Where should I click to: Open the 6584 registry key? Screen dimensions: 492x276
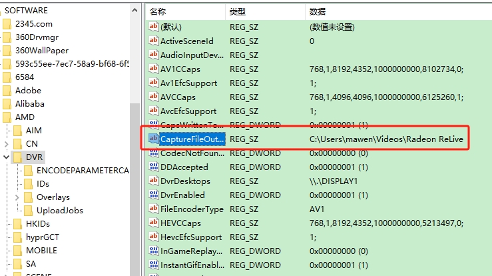(25, 77)
